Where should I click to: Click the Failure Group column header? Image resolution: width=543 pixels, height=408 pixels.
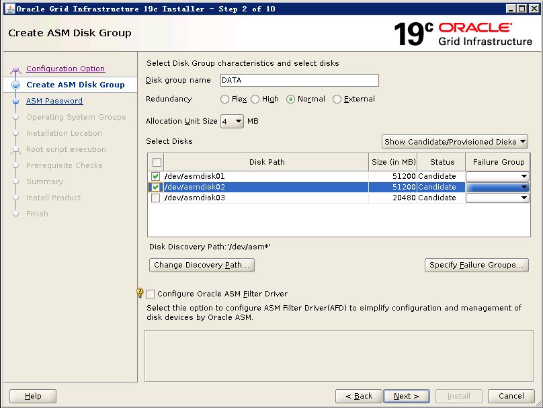[499, 162]
